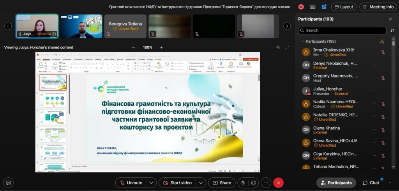Click the raise hand icon
This screenshot has height=191, width=399.
(x=242, y=183)
